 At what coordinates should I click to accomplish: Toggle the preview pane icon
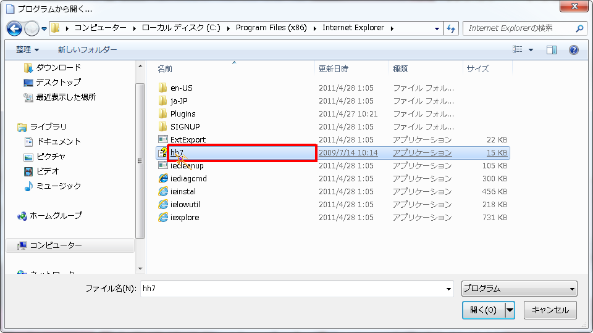click(x=552, y=49)
